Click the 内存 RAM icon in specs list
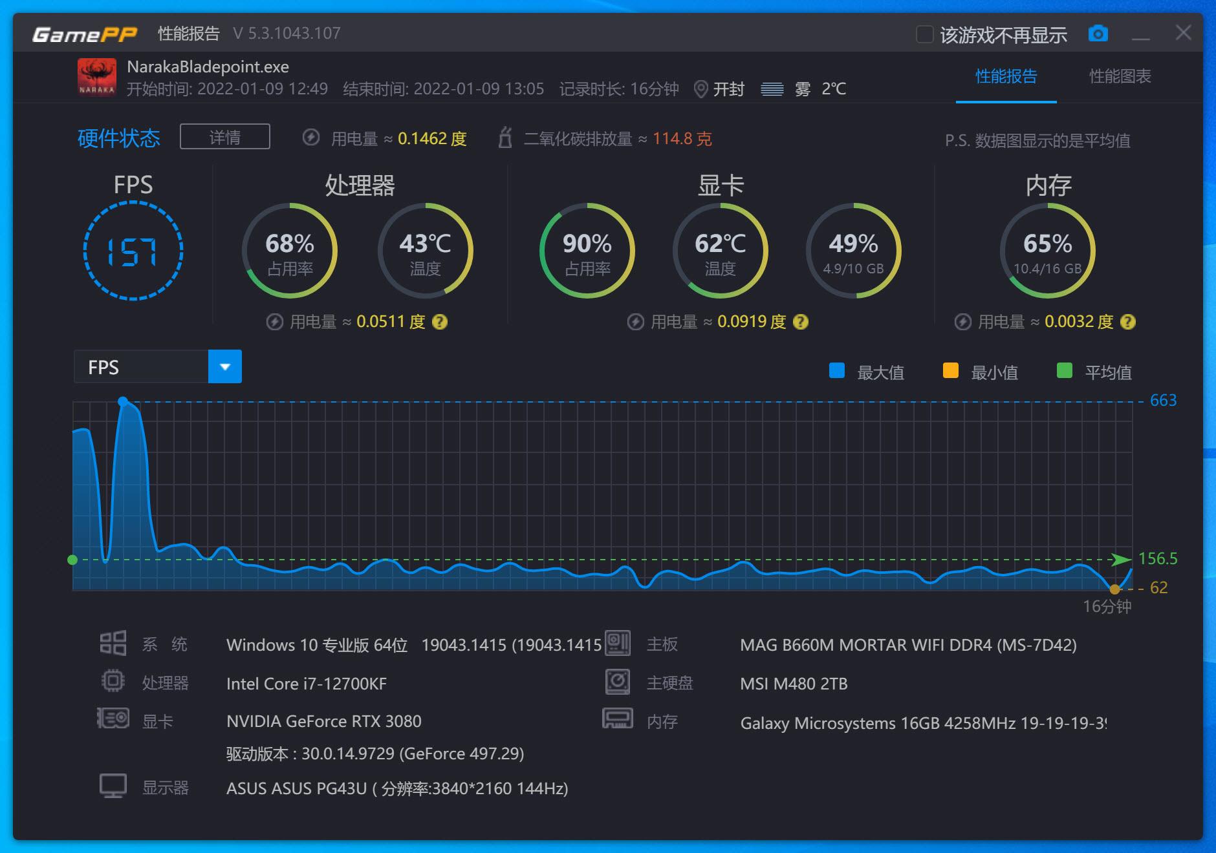The height and width of the screenshot is (853, 1216). [618, 719]
